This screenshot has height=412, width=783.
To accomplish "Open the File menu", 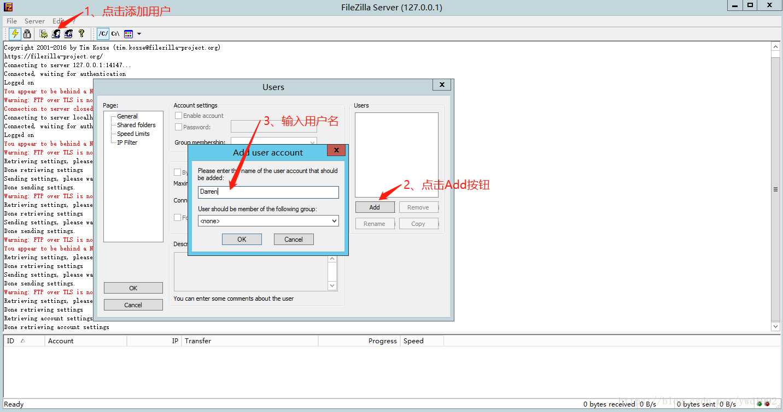I will 11,21.
